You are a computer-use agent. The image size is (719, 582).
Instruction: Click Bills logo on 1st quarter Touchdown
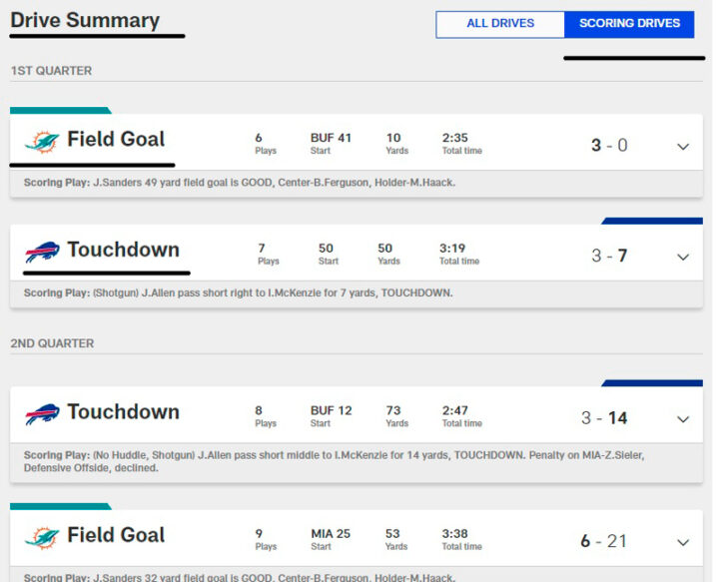tap(42, 252)
